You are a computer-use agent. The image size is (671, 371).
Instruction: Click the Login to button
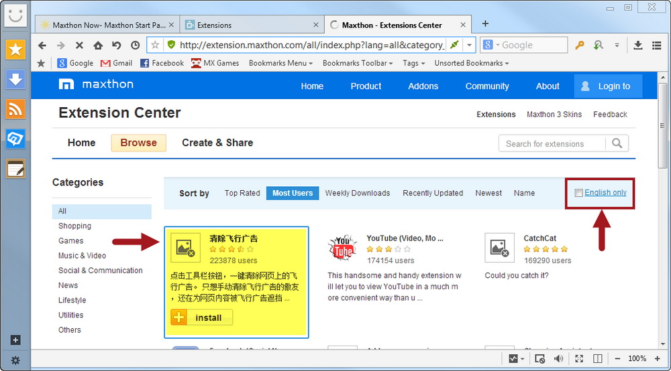click(x=608, y=86)
